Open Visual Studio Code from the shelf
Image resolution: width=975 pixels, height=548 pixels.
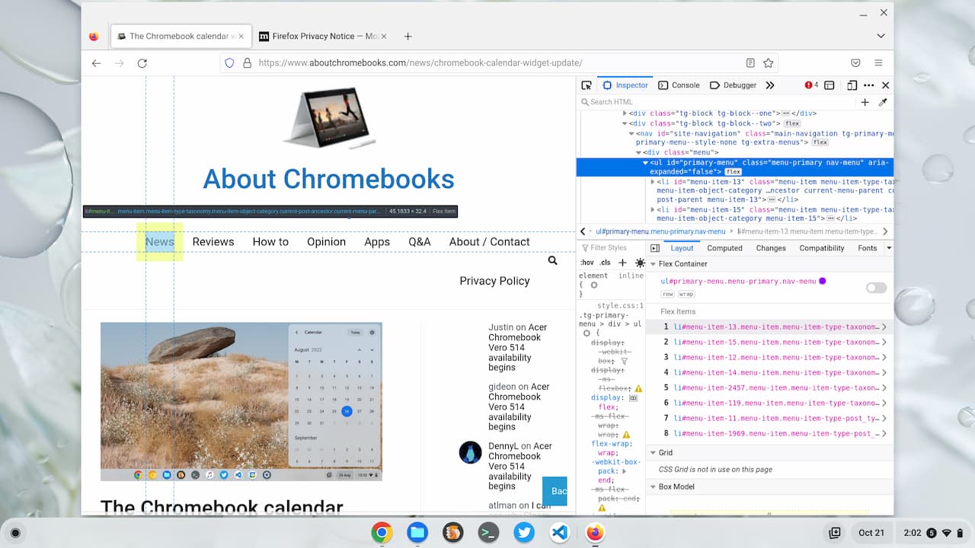(x=559, y=533)
